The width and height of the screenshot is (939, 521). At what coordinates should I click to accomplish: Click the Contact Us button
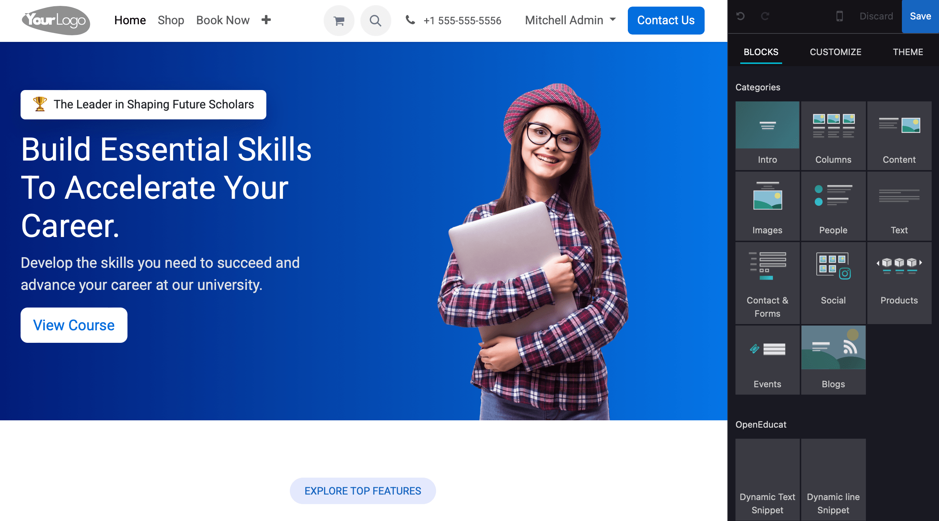point(666,21)
